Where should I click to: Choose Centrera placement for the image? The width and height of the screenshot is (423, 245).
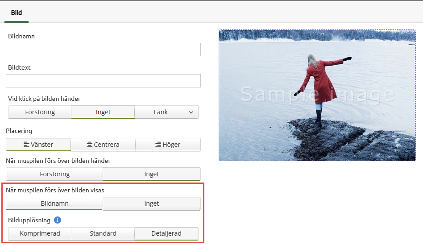pyautogui.click(x=103, y=145)
